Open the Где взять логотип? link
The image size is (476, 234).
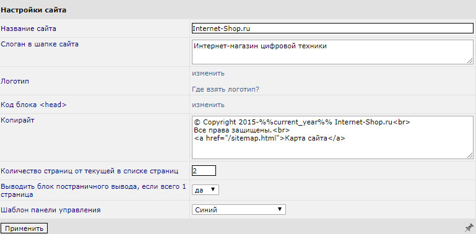pos(225,90)
